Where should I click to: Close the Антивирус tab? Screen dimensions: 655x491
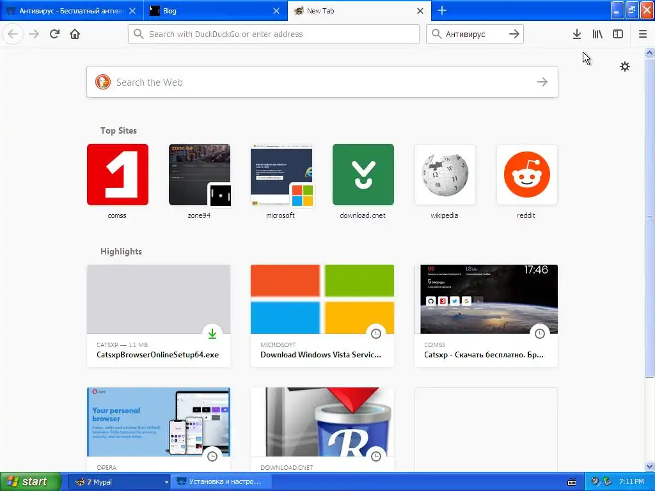point(132,11)
